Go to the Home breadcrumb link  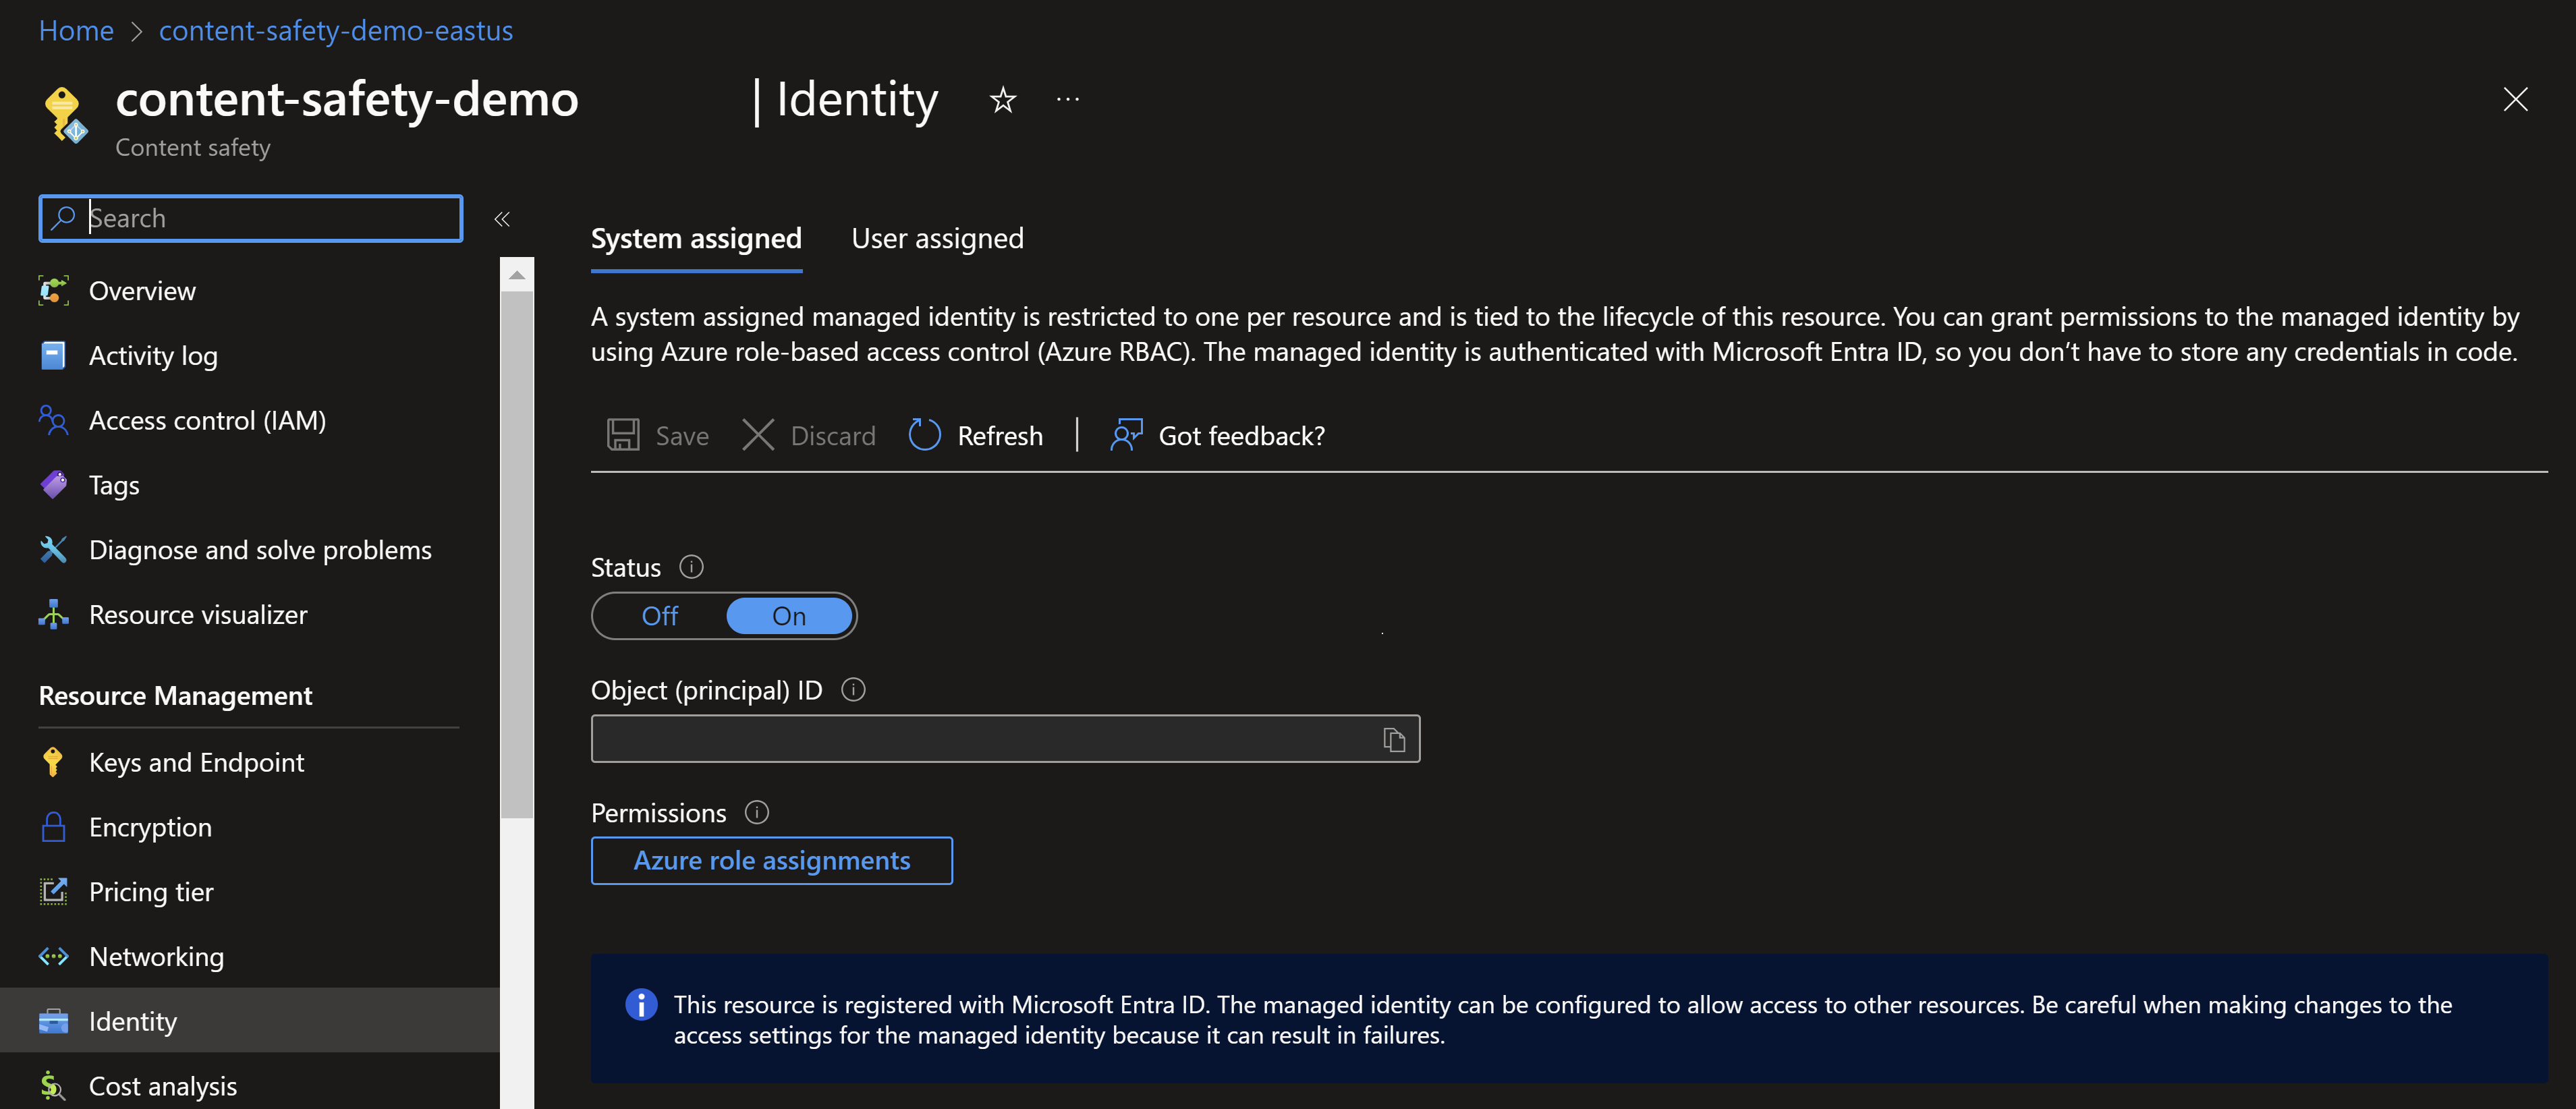pos(76,31)
